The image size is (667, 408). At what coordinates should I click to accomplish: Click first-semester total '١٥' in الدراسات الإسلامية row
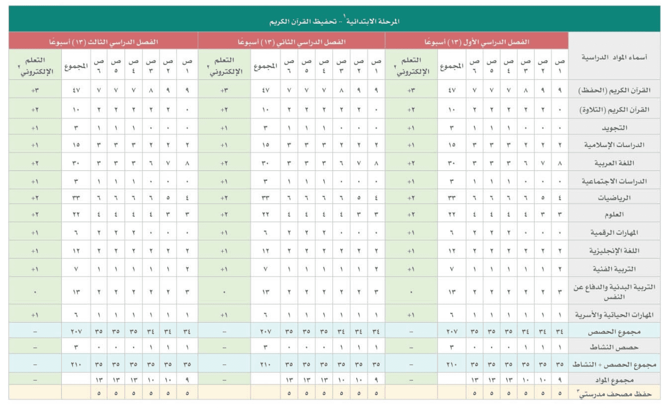(452, 145)
